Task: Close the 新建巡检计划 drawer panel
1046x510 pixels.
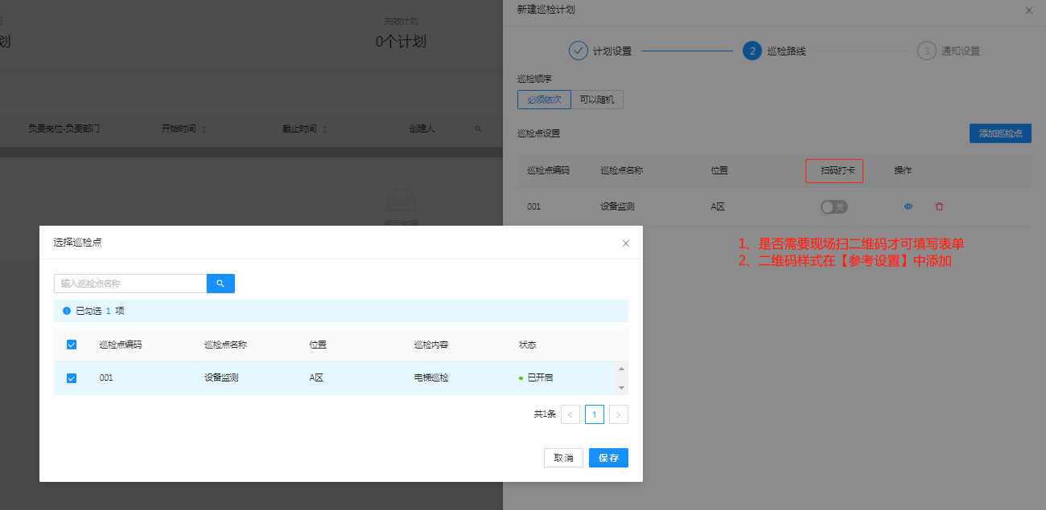Action: pos(1029,10)
